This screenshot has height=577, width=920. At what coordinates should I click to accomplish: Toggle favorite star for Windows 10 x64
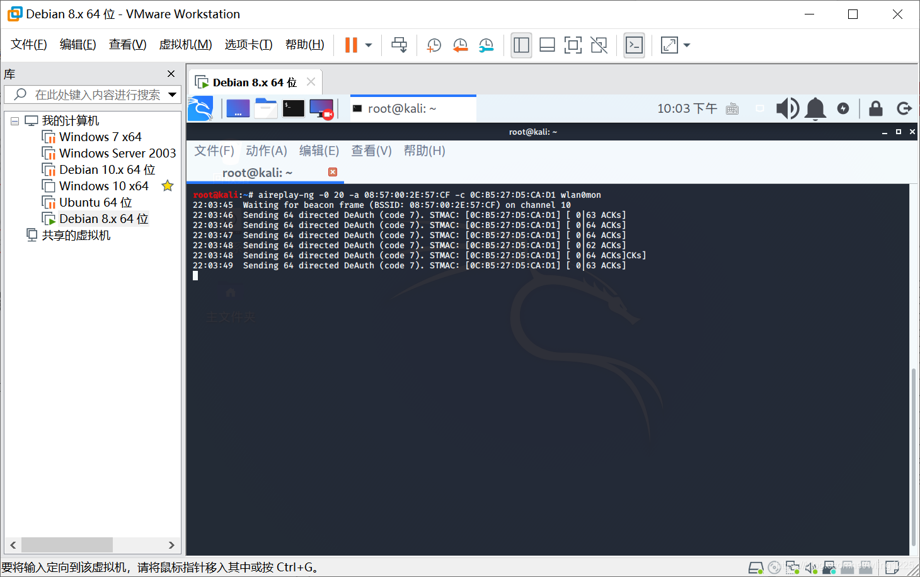pyautogui.click(x=168, y=186)
